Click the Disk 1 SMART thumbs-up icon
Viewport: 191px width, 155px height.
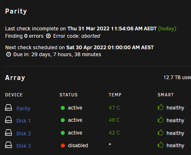(161, 120)
